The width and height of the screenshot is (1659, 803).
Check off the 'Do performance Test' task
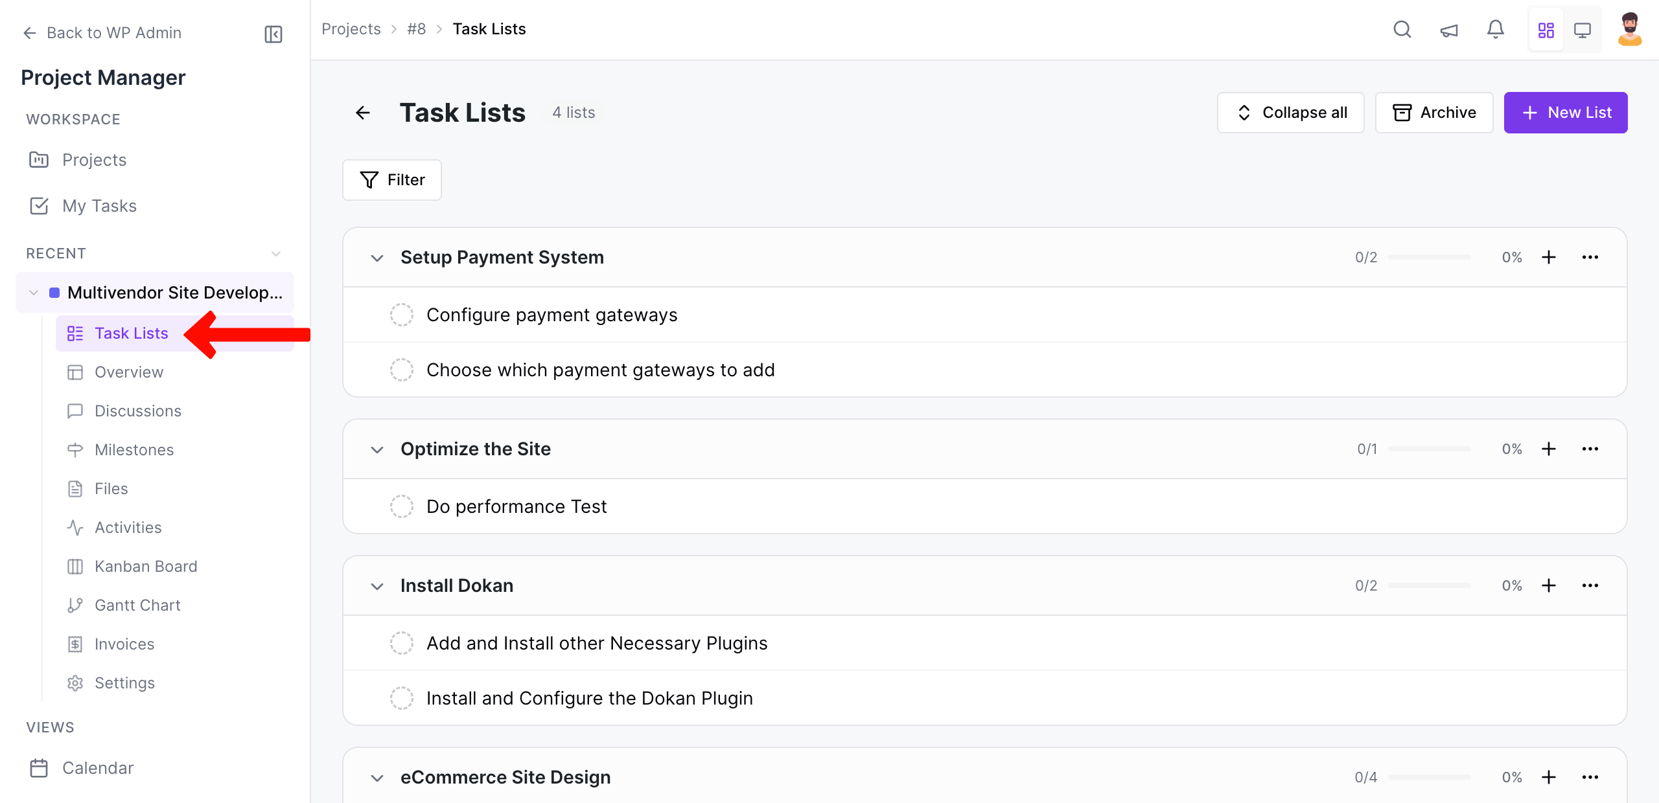point(402,506)
